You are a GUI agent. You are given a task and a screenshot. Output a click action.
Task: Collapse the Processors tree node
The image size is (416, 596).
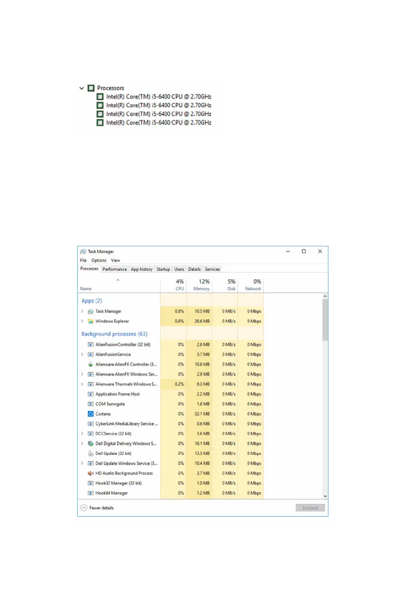coord(82,88)
